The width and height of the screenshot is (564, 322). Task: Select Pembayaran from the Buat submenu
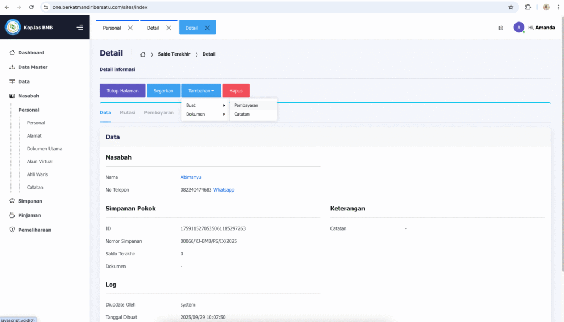click(246, 105)
